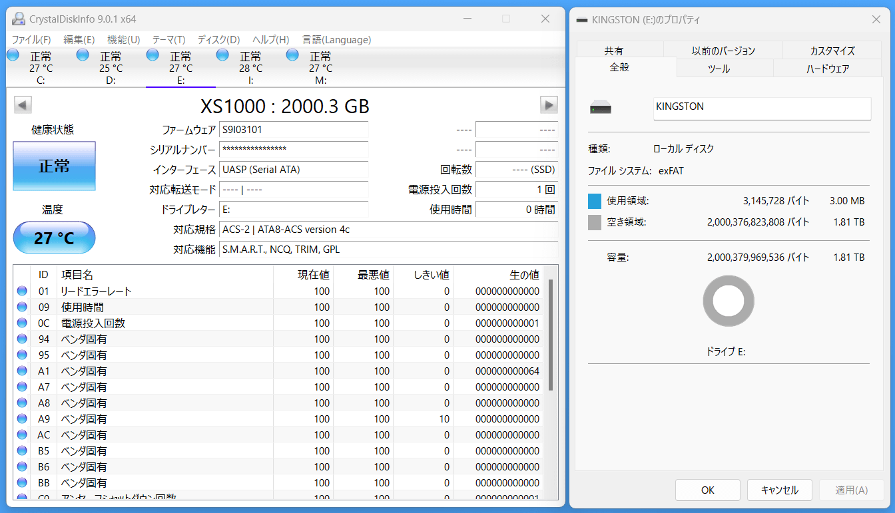Screen dimensions: 895x513
Task: Click the drive icon in the properties dialog
Action: [x=600, y=108]
